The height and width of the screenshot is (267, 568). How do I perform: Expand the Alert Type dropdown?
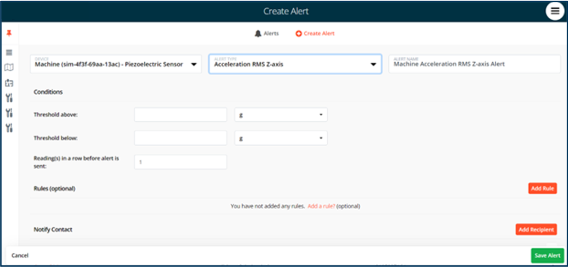(295, 64)
